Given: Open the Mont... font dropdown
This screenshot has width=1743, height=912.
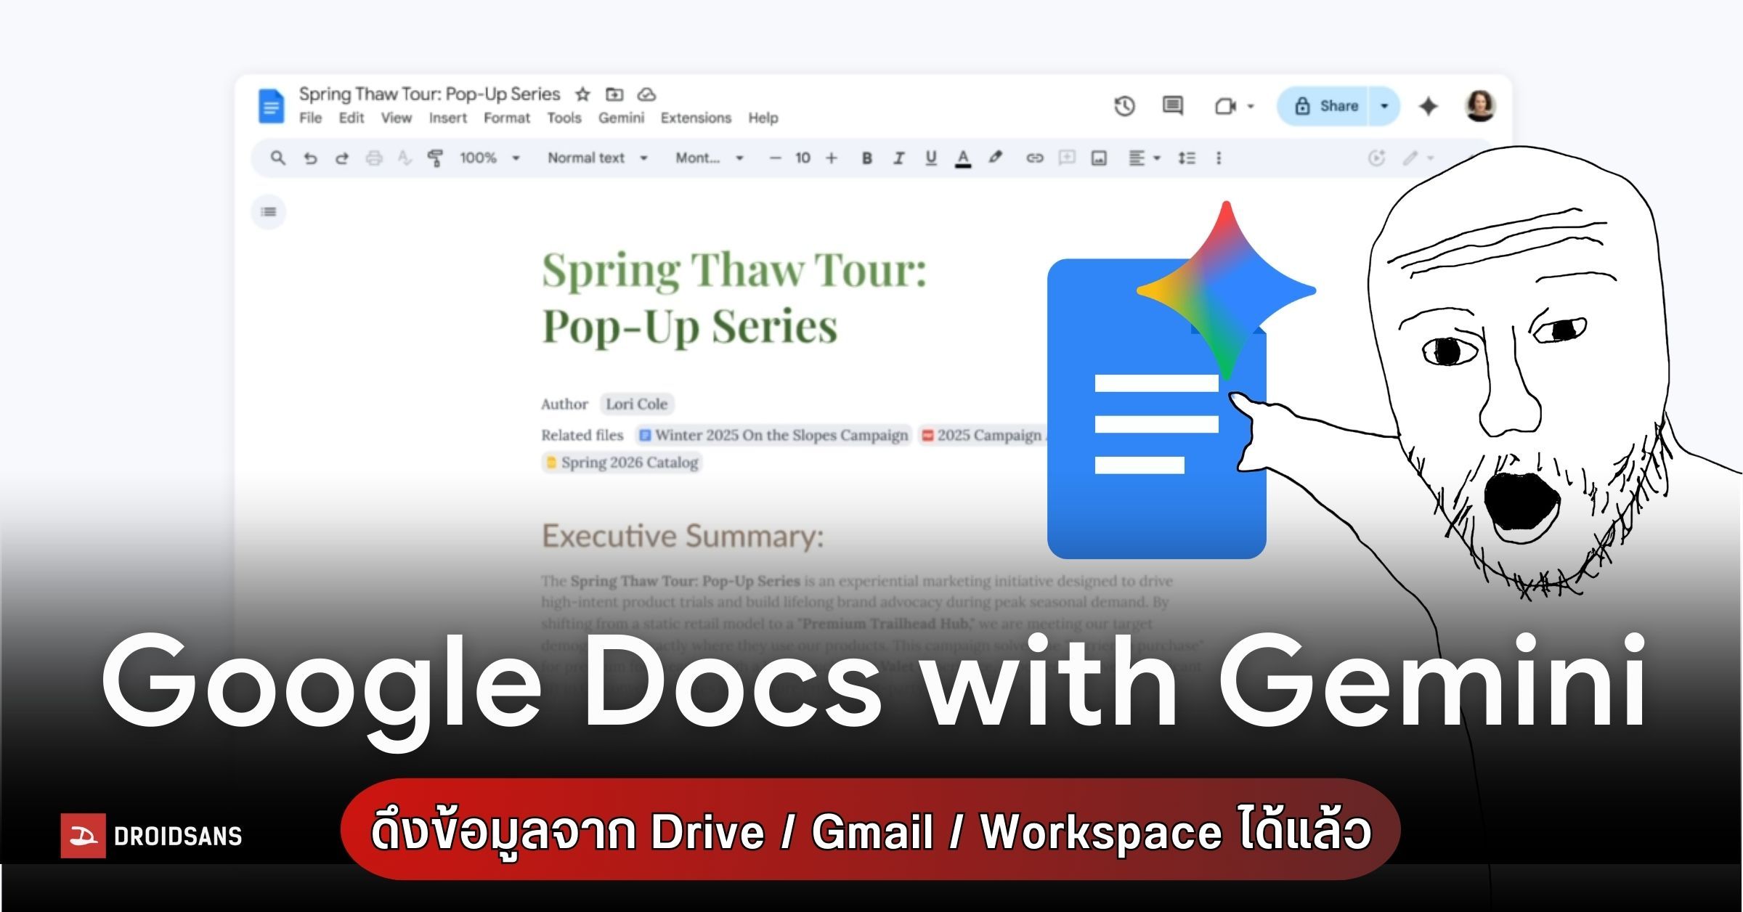Looking at the screenshot, I should (710, 158).
